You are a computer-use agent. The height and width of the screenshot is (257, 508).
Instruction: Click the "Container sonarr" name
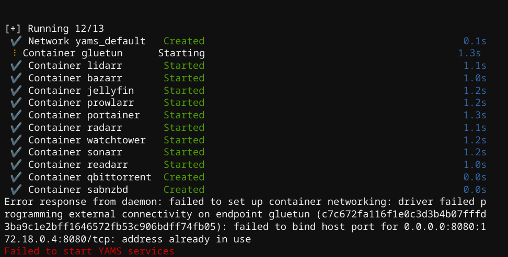[75, 152]
